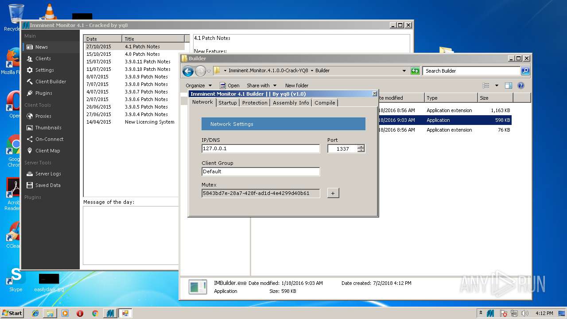Switch to the Assembly Info tab
The width and height of the screenshot is (567, 319).
click(291, 102)
